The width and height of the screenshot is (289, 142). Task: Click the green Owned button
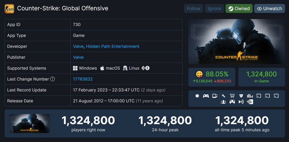239,9
